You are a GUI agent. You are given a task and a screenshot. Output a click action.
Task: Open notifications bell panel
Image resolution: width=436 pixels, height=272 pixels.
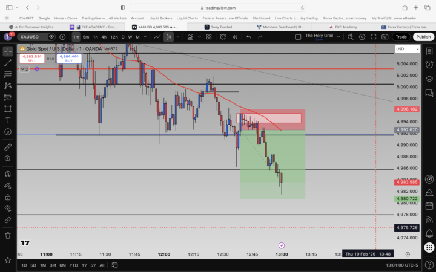point(429,233)
